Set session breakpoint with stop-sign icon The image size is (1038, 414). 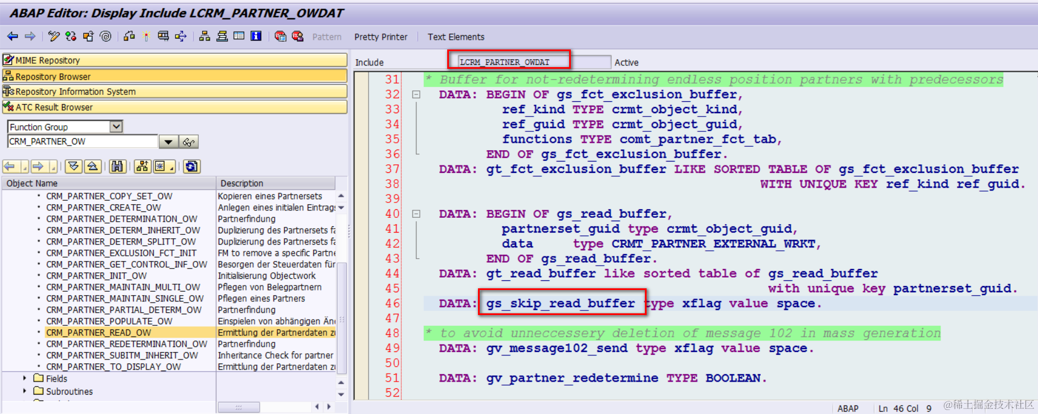coord(280,36)
